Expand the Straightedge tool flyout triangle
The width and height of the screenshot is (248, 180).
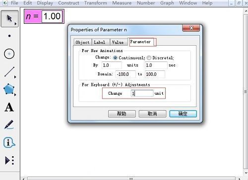(15, 77)
